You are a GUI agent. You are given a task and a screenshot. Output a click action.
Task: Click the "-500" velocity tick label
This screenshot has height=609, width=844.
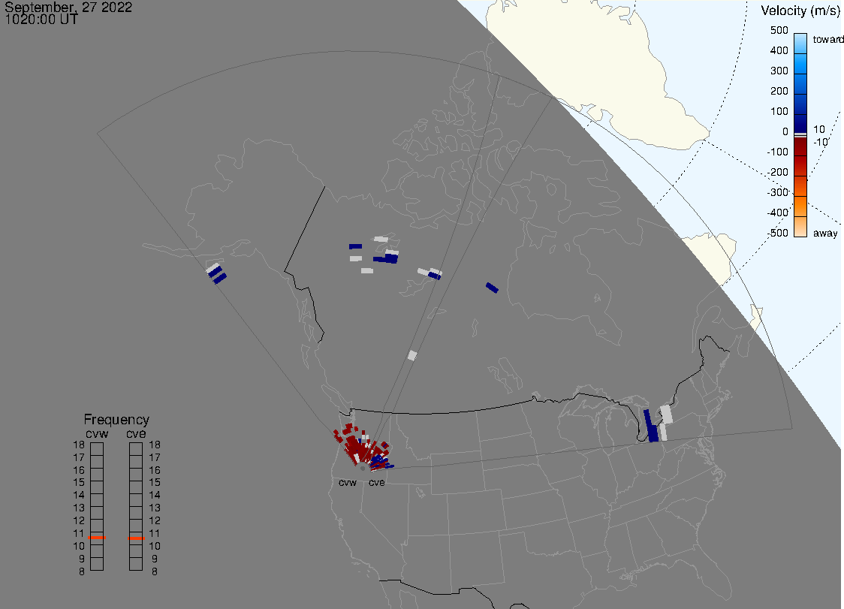[x=777, y=233]
